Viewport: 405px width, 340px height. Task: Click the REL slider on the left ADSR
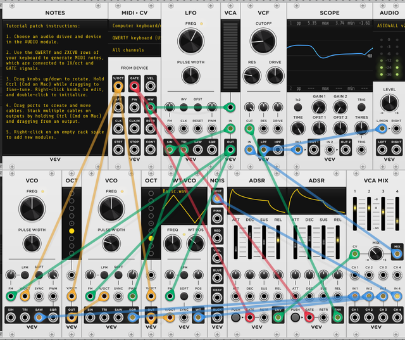pos(278,242)
